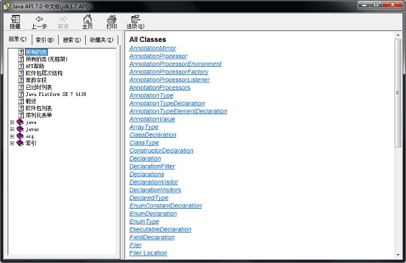Click the topic icon beside Java Platform SE 7
Image resolution: width=406 pixels, height=263 pixels.
21,94
